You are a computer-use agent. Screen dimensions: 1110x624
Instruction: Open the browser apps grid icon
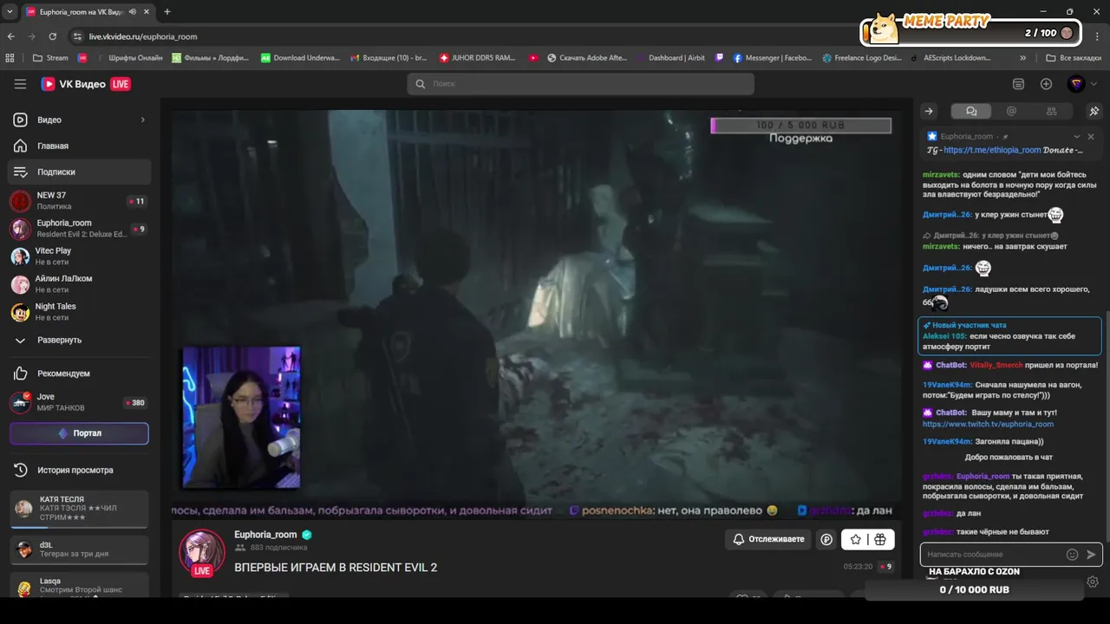click(x=10, y=58)
